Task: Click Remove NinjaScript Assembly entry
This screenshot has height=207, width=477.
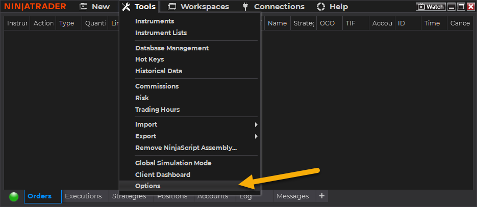Action: tap(186, 148)
